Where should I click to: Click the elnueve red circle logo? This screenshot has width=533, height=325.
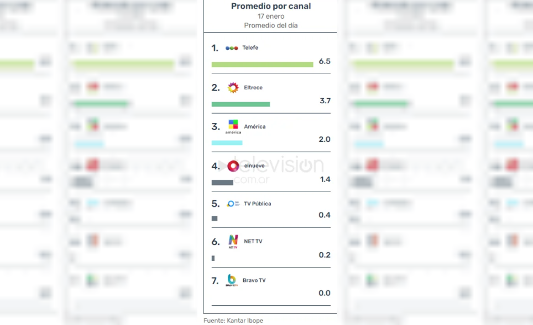coord(233,166)
